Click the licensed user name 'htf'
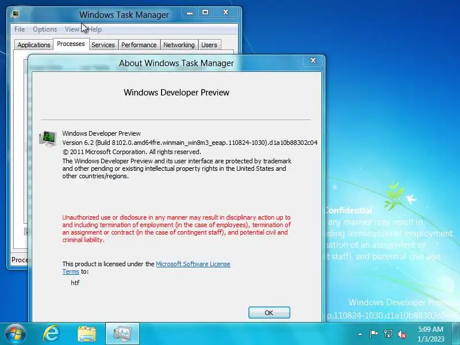This screenshot has width=460, height=345. tap(75, 283)
